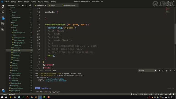Open the Edit menu
Image resolution: width=176 pixels, height=99 pixels.
13,2
